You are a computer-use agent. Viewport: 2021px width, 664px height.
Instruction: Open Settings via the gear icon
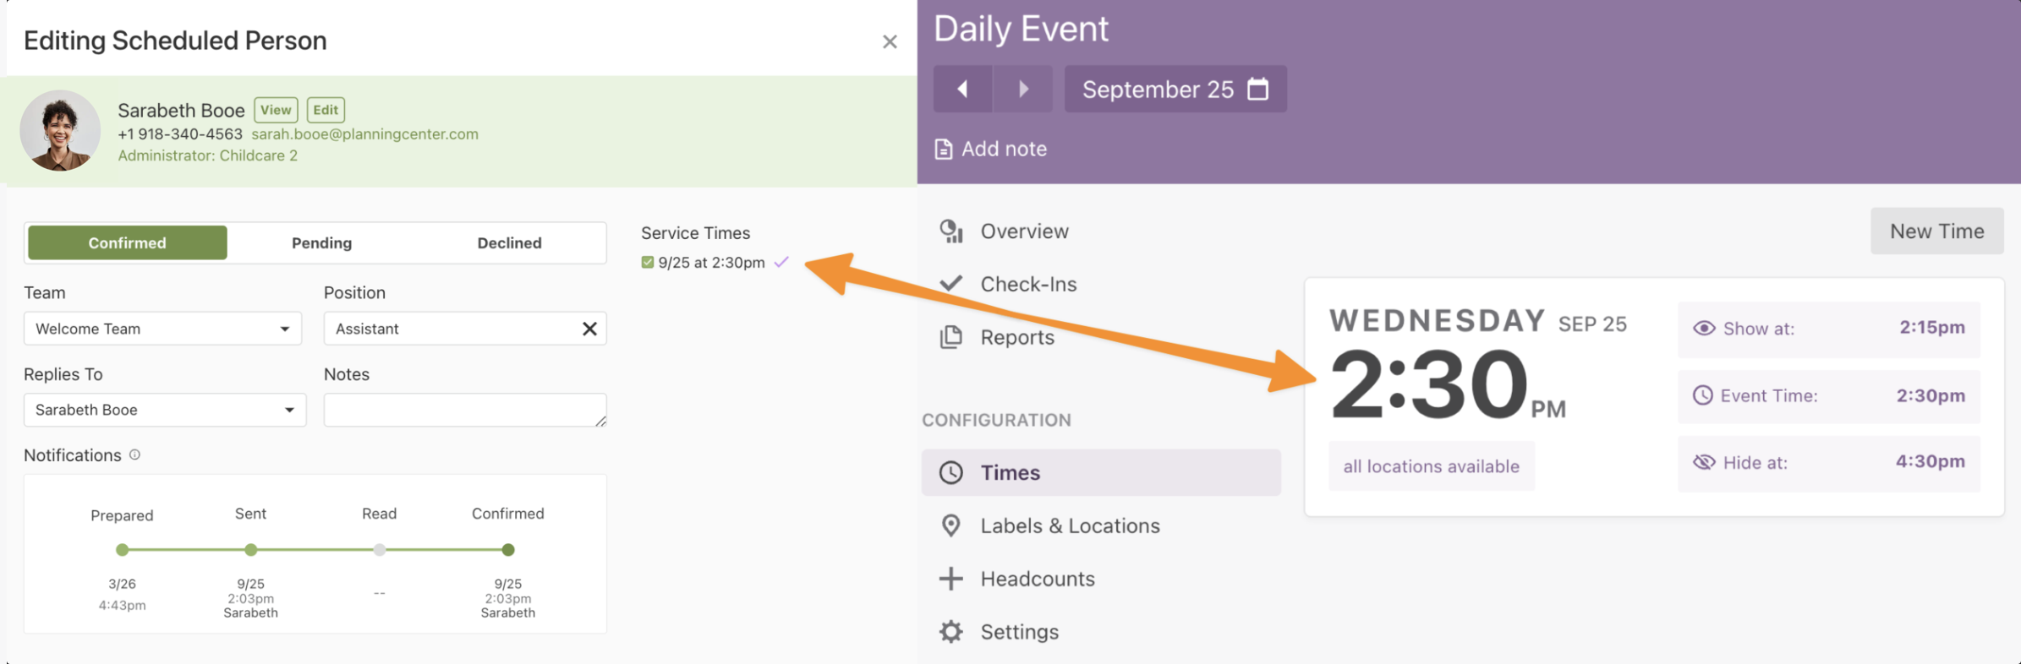click(951, 632)
